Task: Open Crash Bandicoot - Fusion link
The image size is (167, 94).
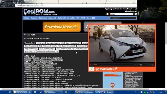Action: pyautogui.click(x=51, y=68)
